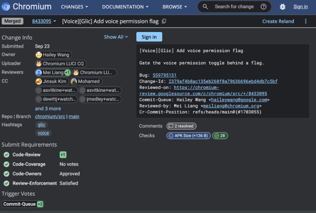
Task: Click the Merged status chip
Action: [13, 21]
